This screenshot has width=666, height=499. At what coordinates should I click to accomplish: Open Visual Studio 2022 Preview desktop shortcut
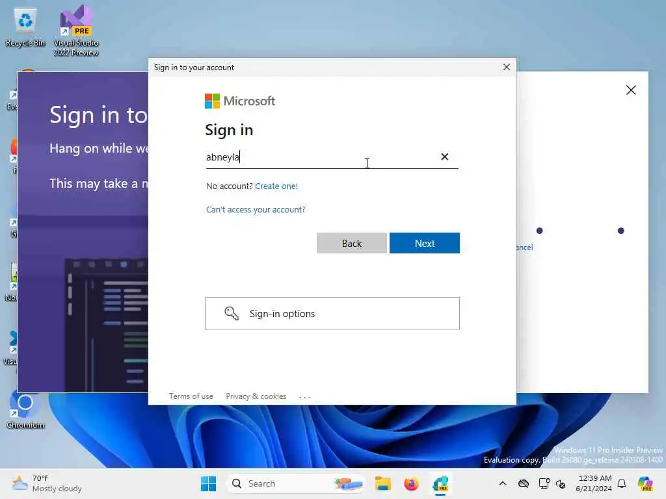[x=76, y=31]
